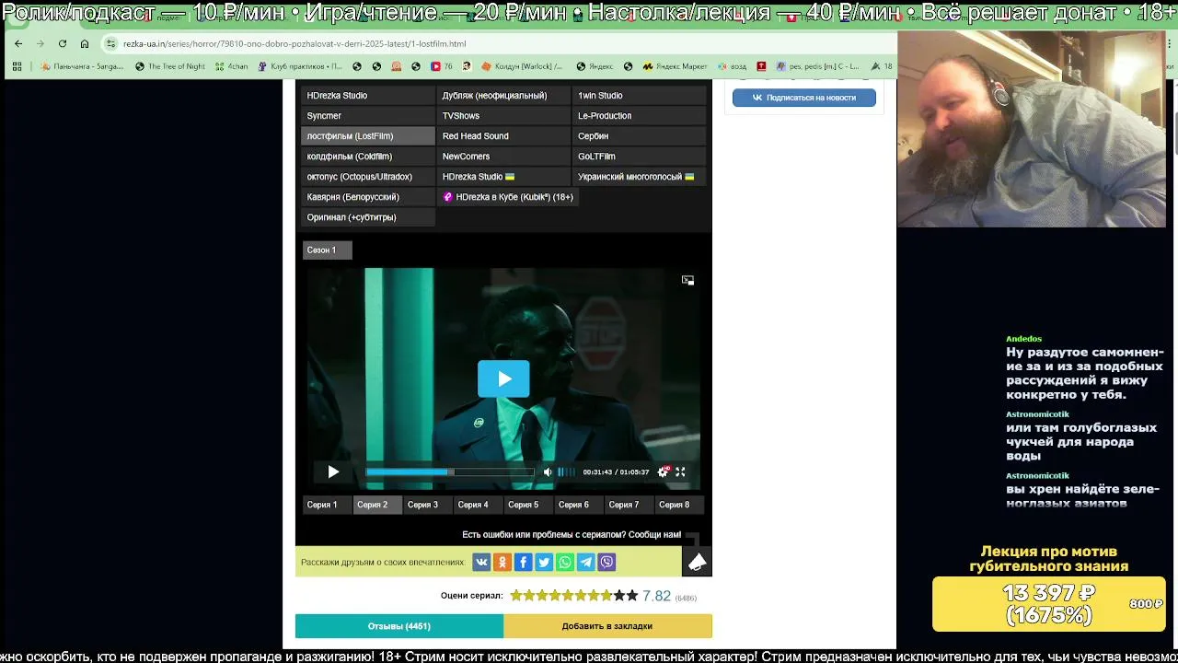Viewport: 1178px width, 663px height.
Task: Select LostFilm translation option
Action: (x=367, y=136)
